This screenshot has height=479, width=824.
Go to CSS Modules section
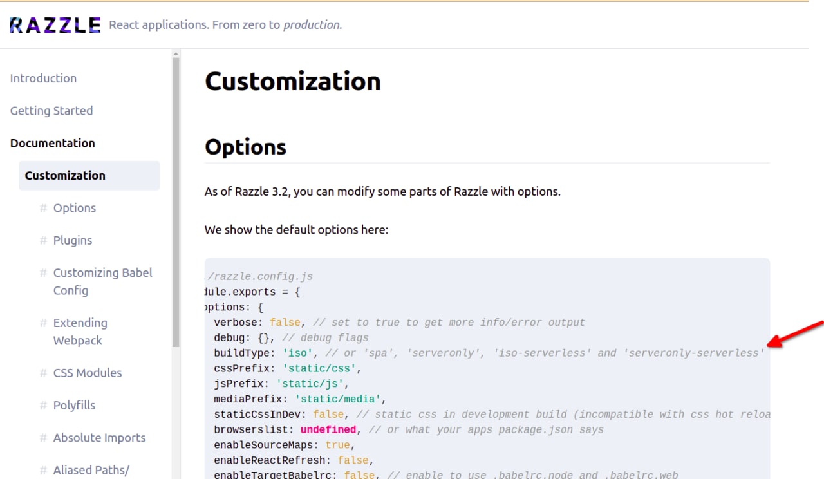(x=88, y=373)
